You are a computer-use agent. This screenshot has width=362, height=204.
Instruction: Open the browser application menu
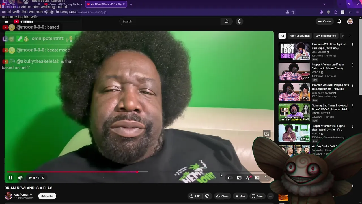tap(357, 12)
